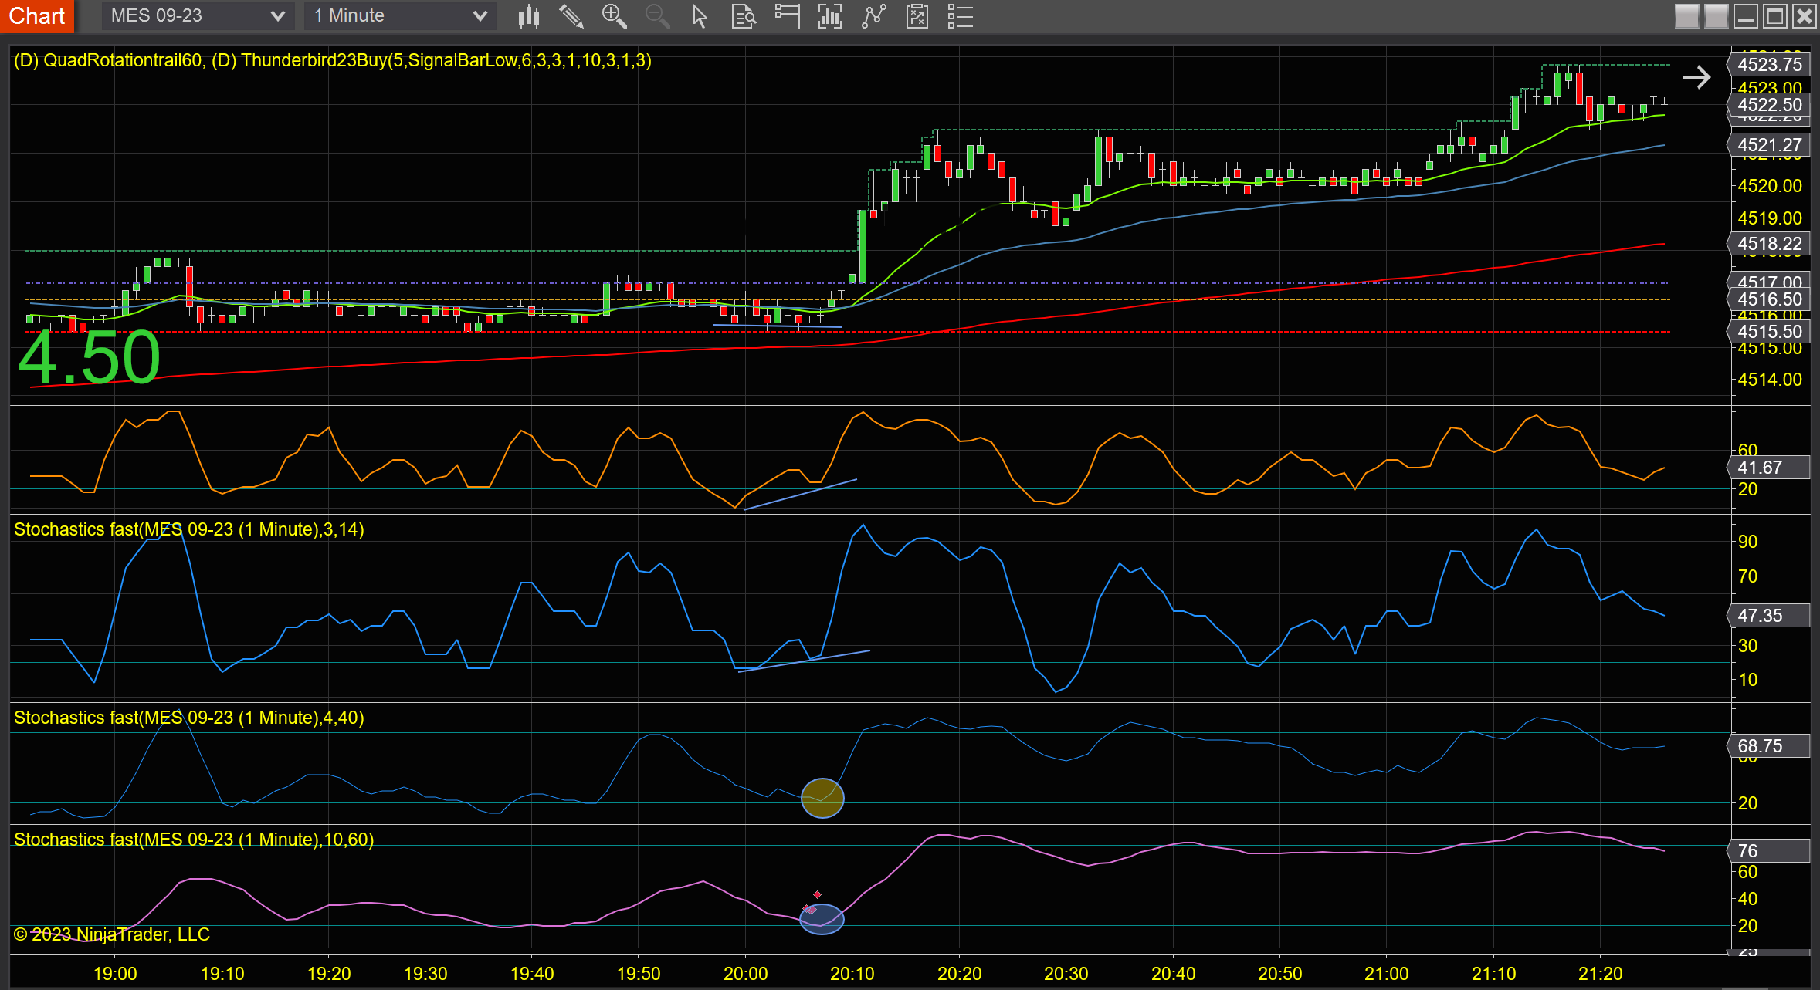Screen dimensions: 1820x990
Task: Click the greyed-out zoom out magnifier
Action: pos(657,16)
